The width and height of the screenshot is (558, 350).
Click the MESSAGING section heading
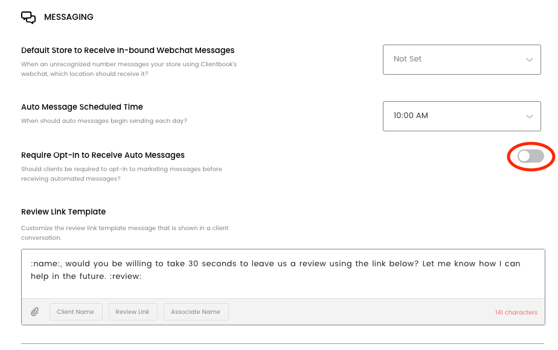click(69, 17)
